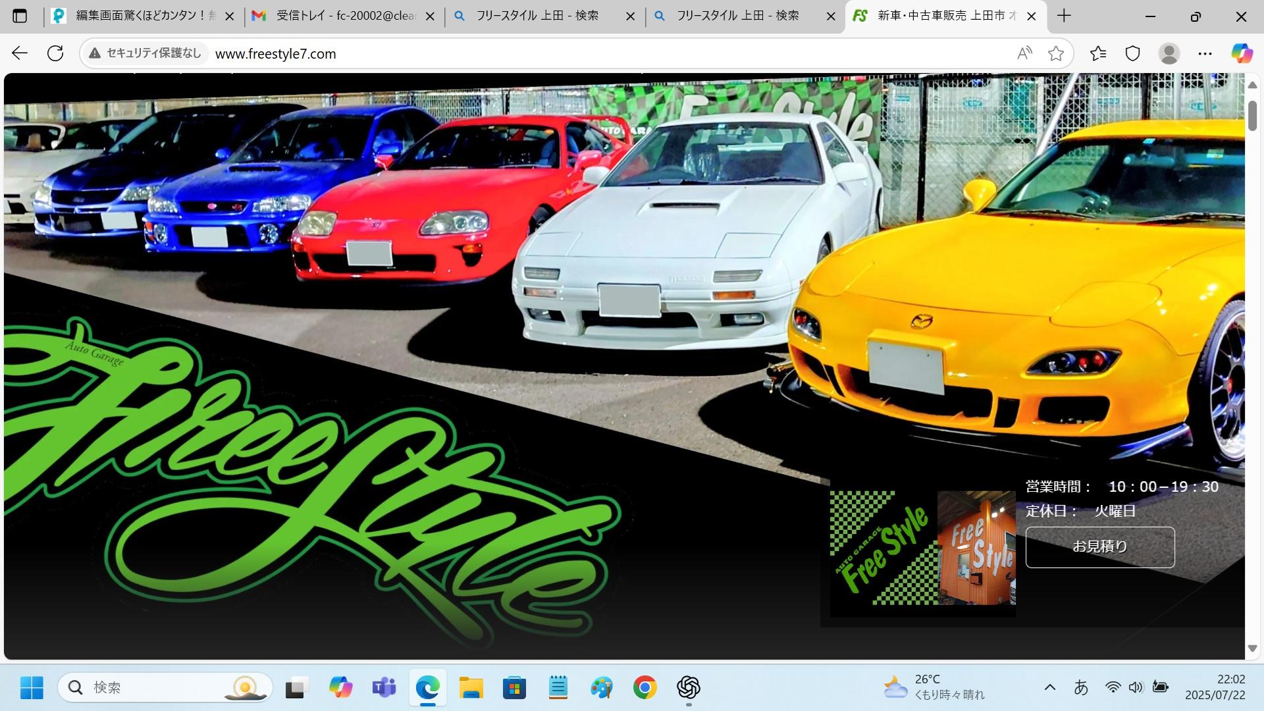
Task: Close the '編集画面驚くほどカンタン' tab
Action: point(230,16)
